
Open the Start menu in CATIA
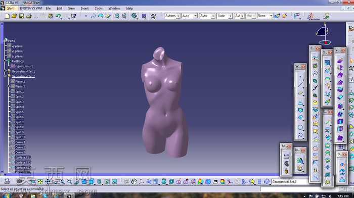tap(10, 9)
